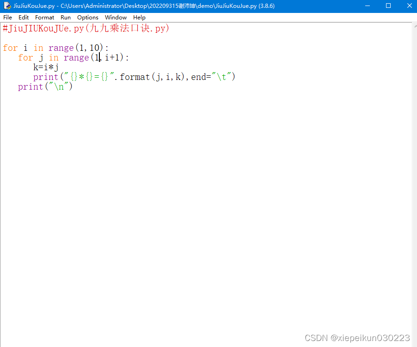The width and height of the screenshot is (417, 347).
Task: Open the Window menu
Action: [116, 18]
